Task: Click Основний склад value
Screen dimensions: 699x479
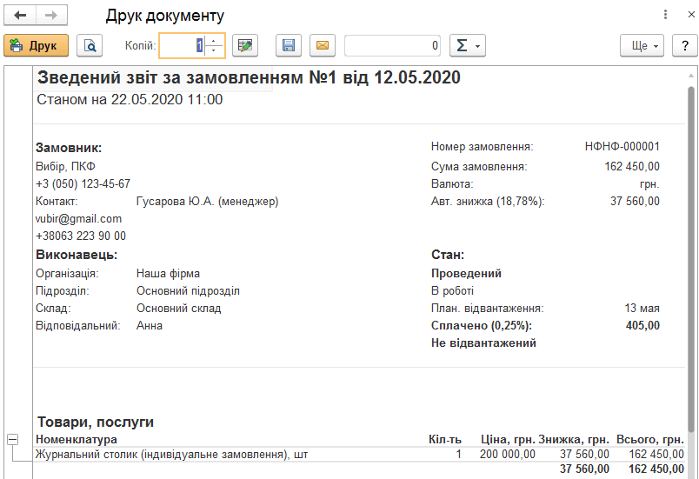Action: click(x=179, y=309)
